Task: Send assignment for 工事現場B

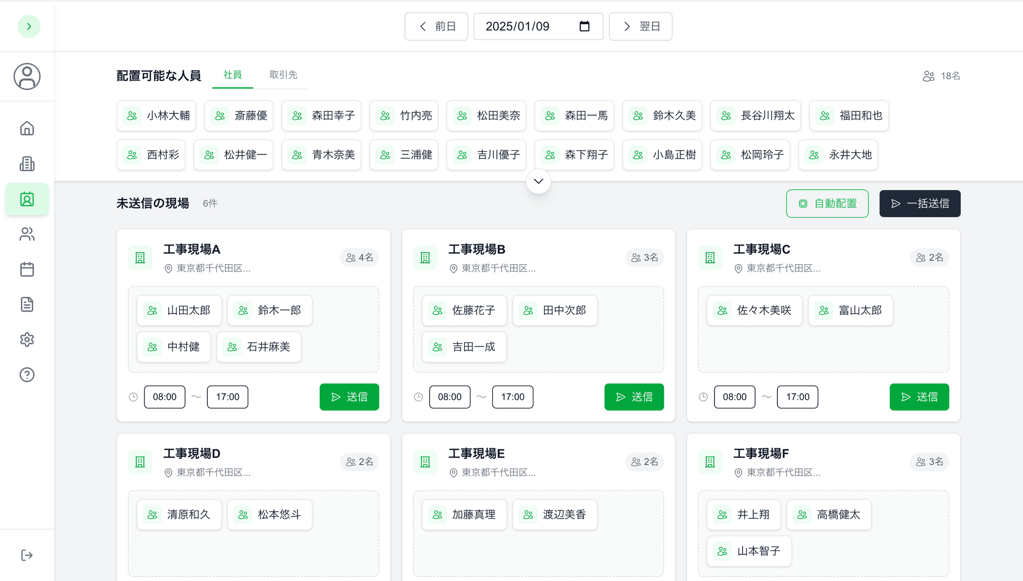Action: 634,397
